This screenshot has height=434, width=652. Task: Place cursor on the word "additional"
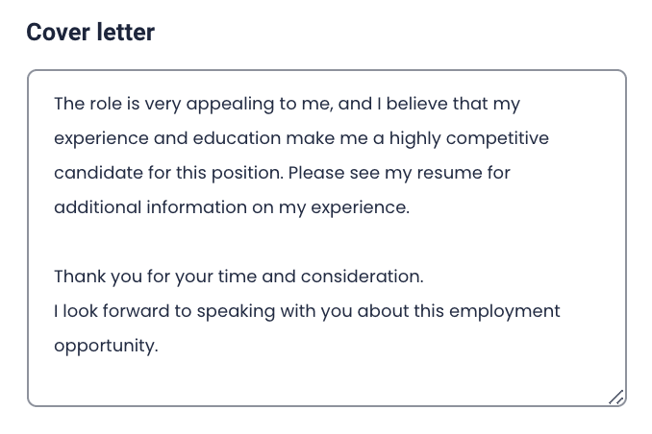coord(98,207)
